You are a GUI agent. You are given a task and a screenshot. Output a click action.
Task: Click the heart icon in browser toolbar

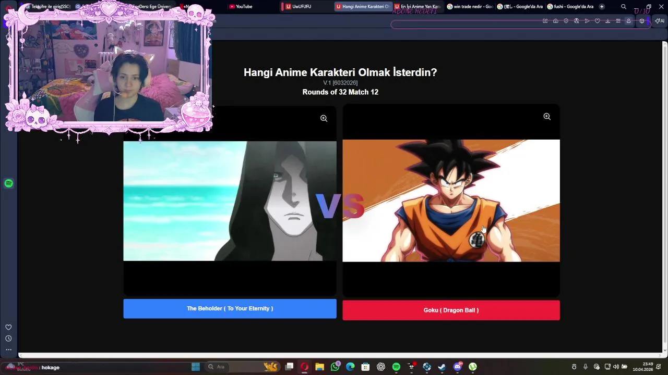point(598,21)
